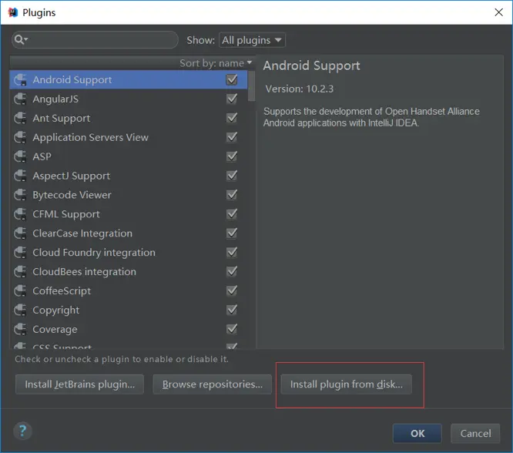The height and width of the screenshot is (453, 513).
Task: Uncheck Cloud Foundry integration plugin
Action: pyautogui.click(x=232, y=252)
